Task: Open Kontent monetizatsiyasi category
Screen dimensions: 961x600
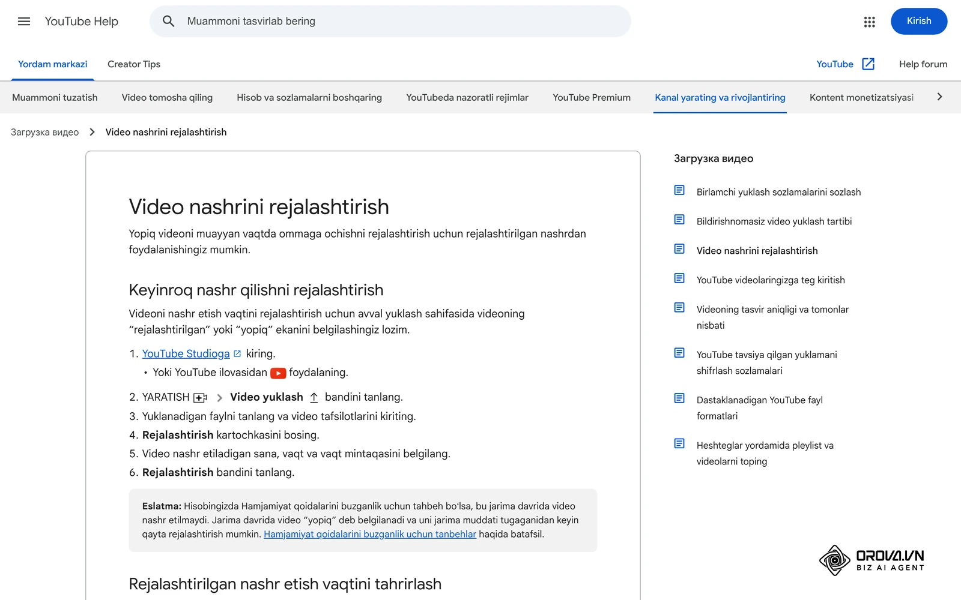Action: click(861, 97)
